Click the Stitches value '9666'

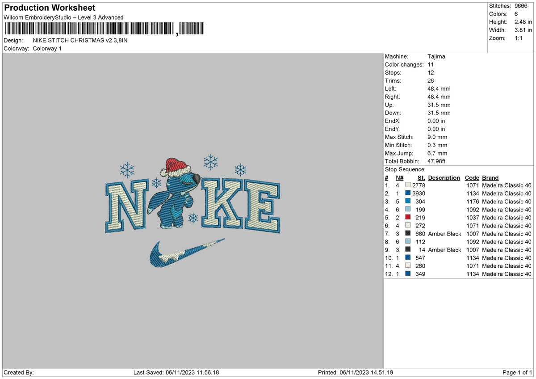click(x=521, y=6)
